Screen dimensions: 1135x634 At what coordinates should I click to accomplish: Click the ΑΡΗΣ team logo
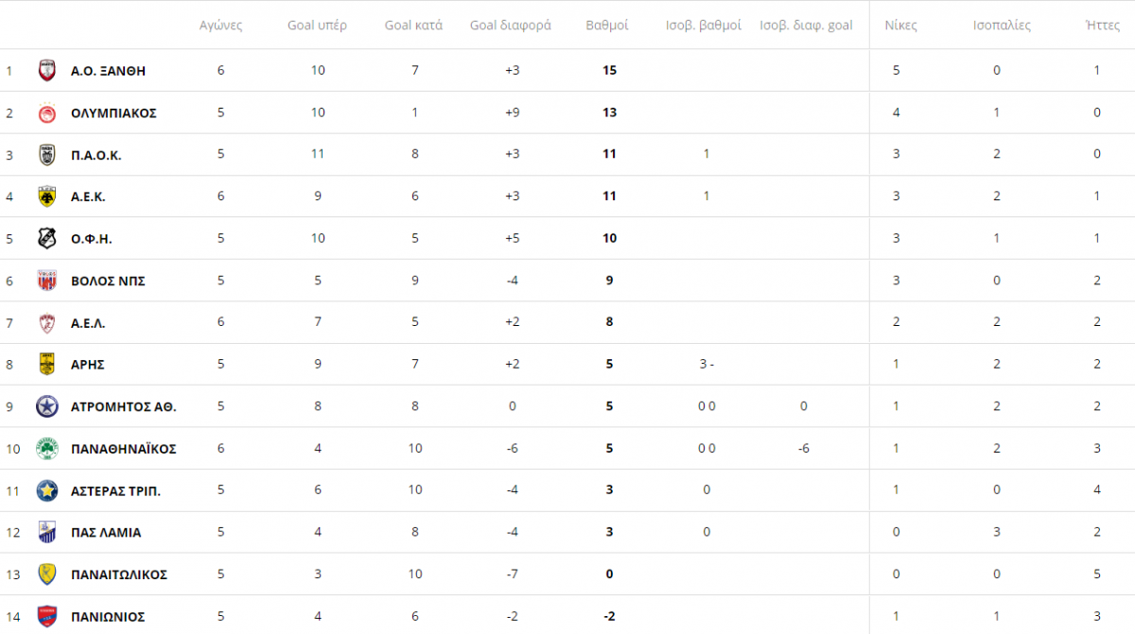(x=47, y=364)
